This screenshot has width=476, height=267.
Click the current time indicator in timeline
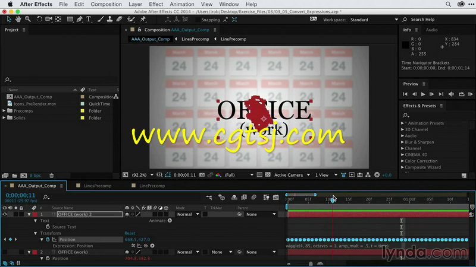pyautogui.click(x=333, y=200)
